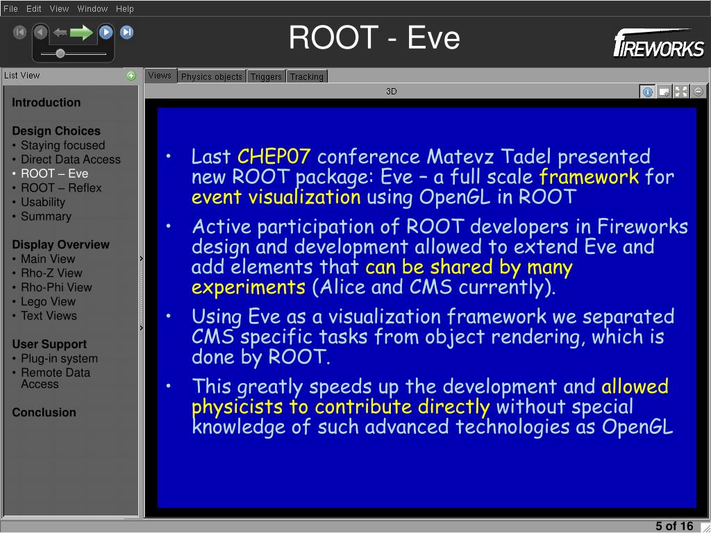This screenshot has width=711, height=533.
Task: Open the Direct Data Access item
Action: [x=71, y=160]
